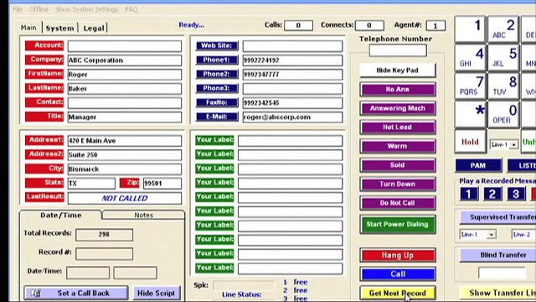Mark result as Warm
The height and width of the screenshot is (302, 536).
[x=398, y=146]
